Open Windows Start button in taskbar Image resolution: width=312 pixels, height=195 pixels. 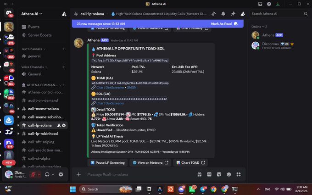[73, 189]
